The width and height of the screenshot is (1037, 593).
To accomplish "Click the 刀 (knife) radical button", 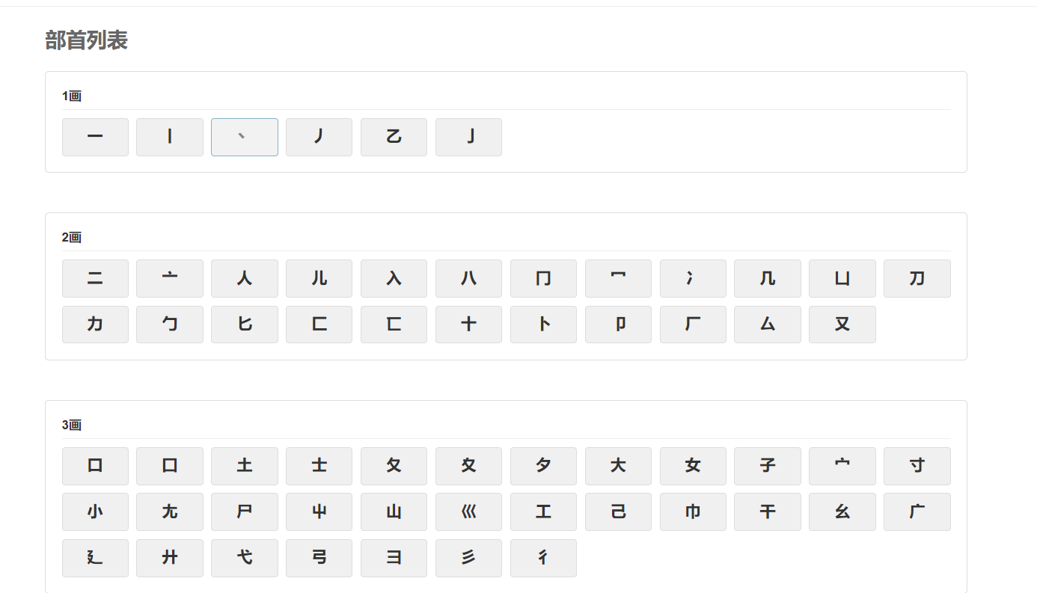I will [917, 278].
